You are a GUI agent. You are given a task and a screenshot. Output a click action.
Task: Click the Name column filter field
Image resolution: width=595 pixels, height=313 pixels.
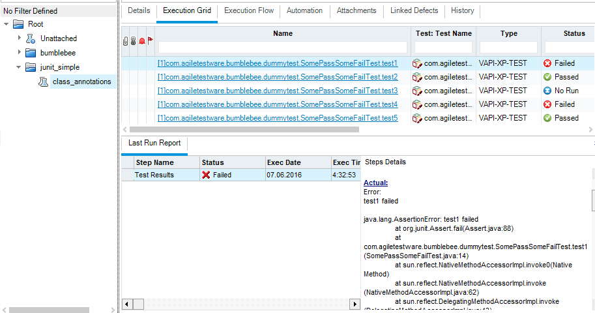pos(283,47)
